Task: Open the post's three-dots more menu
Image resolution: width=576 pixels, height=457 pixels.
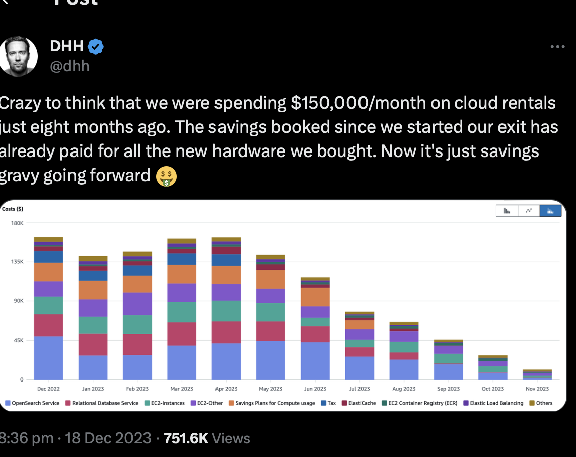Action: click(557, 47)
